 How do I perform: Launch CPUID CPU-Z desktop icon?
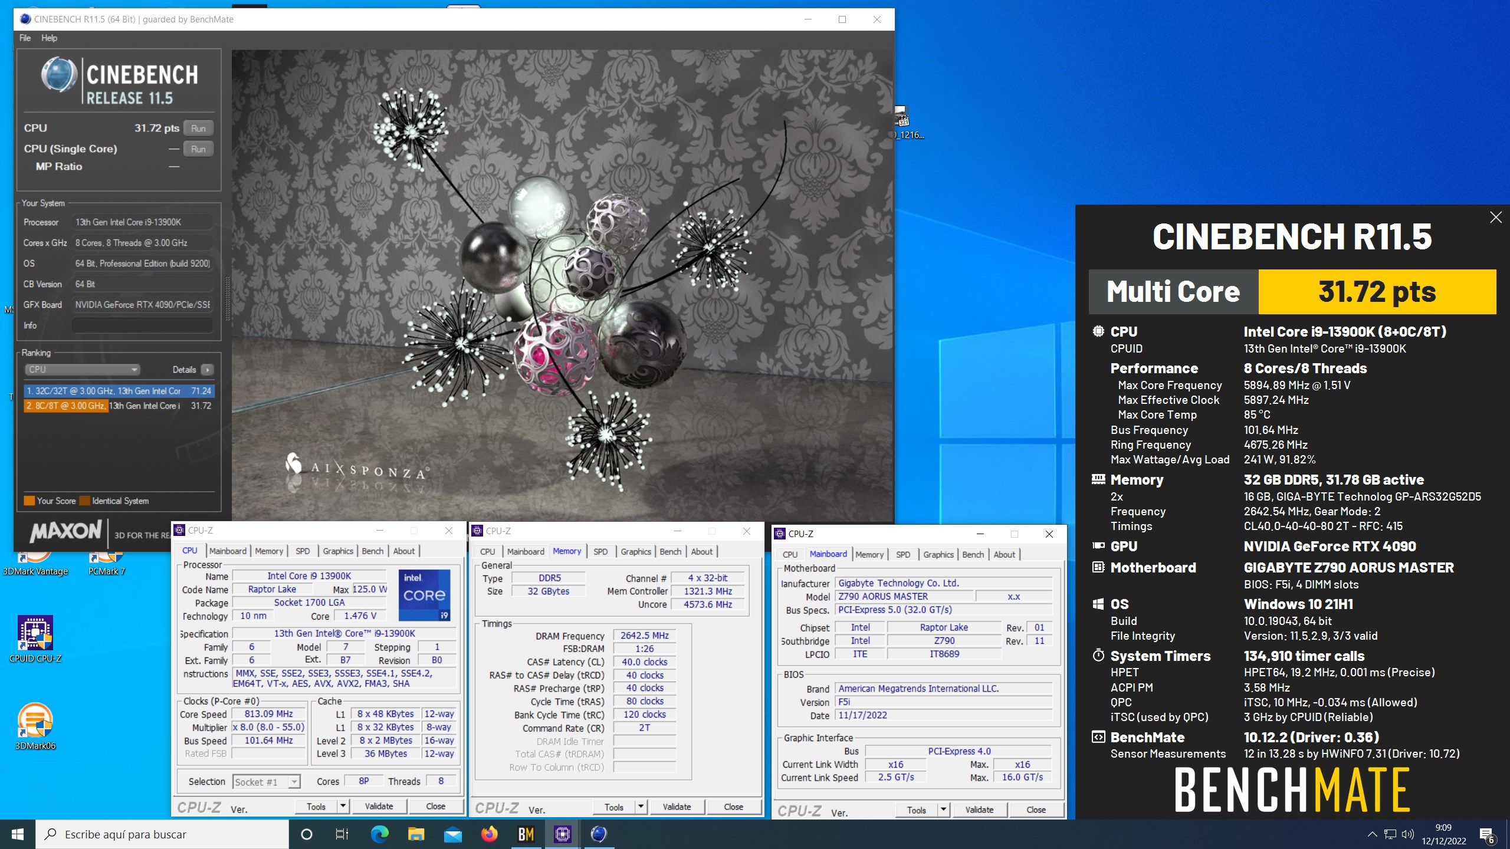(x=35, y=640)
